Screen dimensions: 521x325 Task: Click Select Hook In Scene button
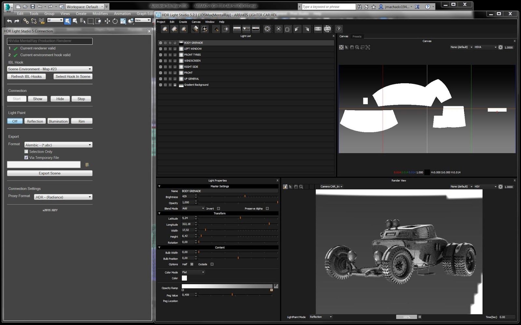[x=73, y=76]
